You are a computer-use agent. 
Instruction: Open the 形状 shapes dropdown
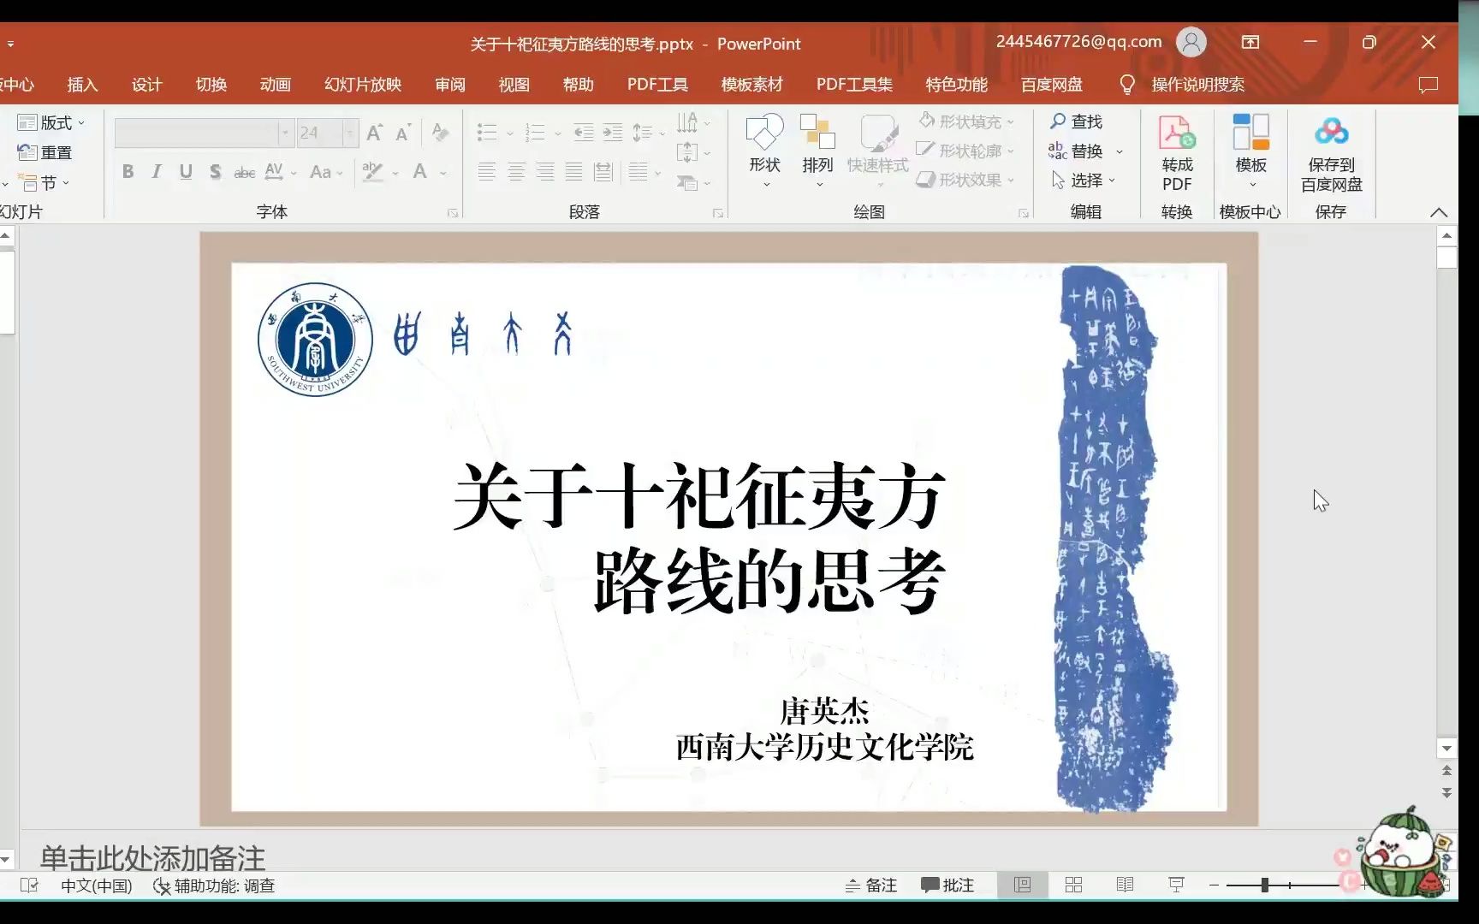point(764,151)
